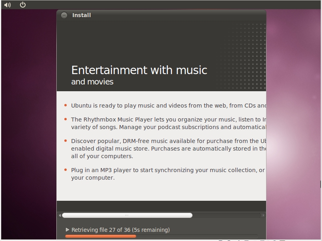Click the 'Discover popular, DRM-free music' bullet text
Screen dimensions: 322x241
[169, 149]
